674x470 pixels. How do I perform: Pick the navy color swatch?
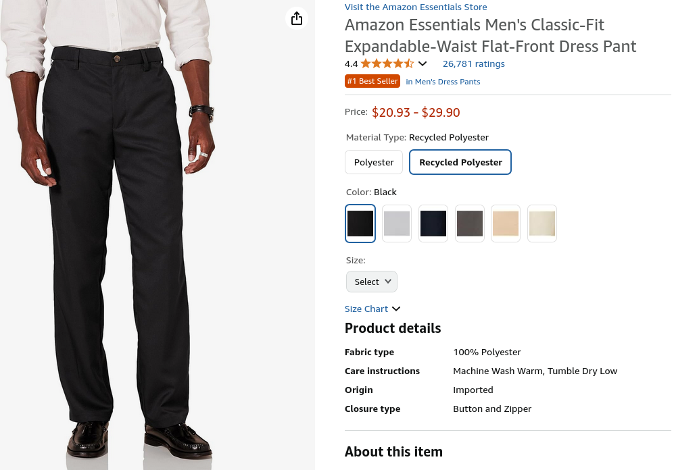coord(433,224)
